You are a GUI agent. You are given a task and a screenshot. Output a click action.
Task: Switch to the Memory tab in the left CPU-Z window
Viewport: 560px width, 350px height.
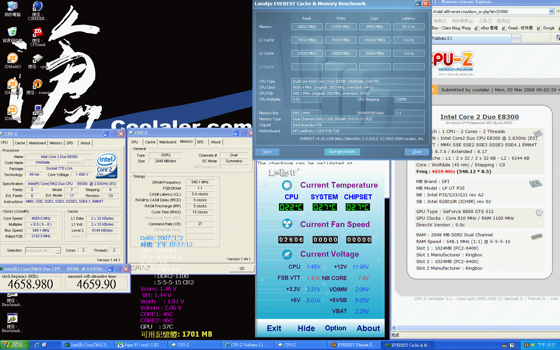56,143
